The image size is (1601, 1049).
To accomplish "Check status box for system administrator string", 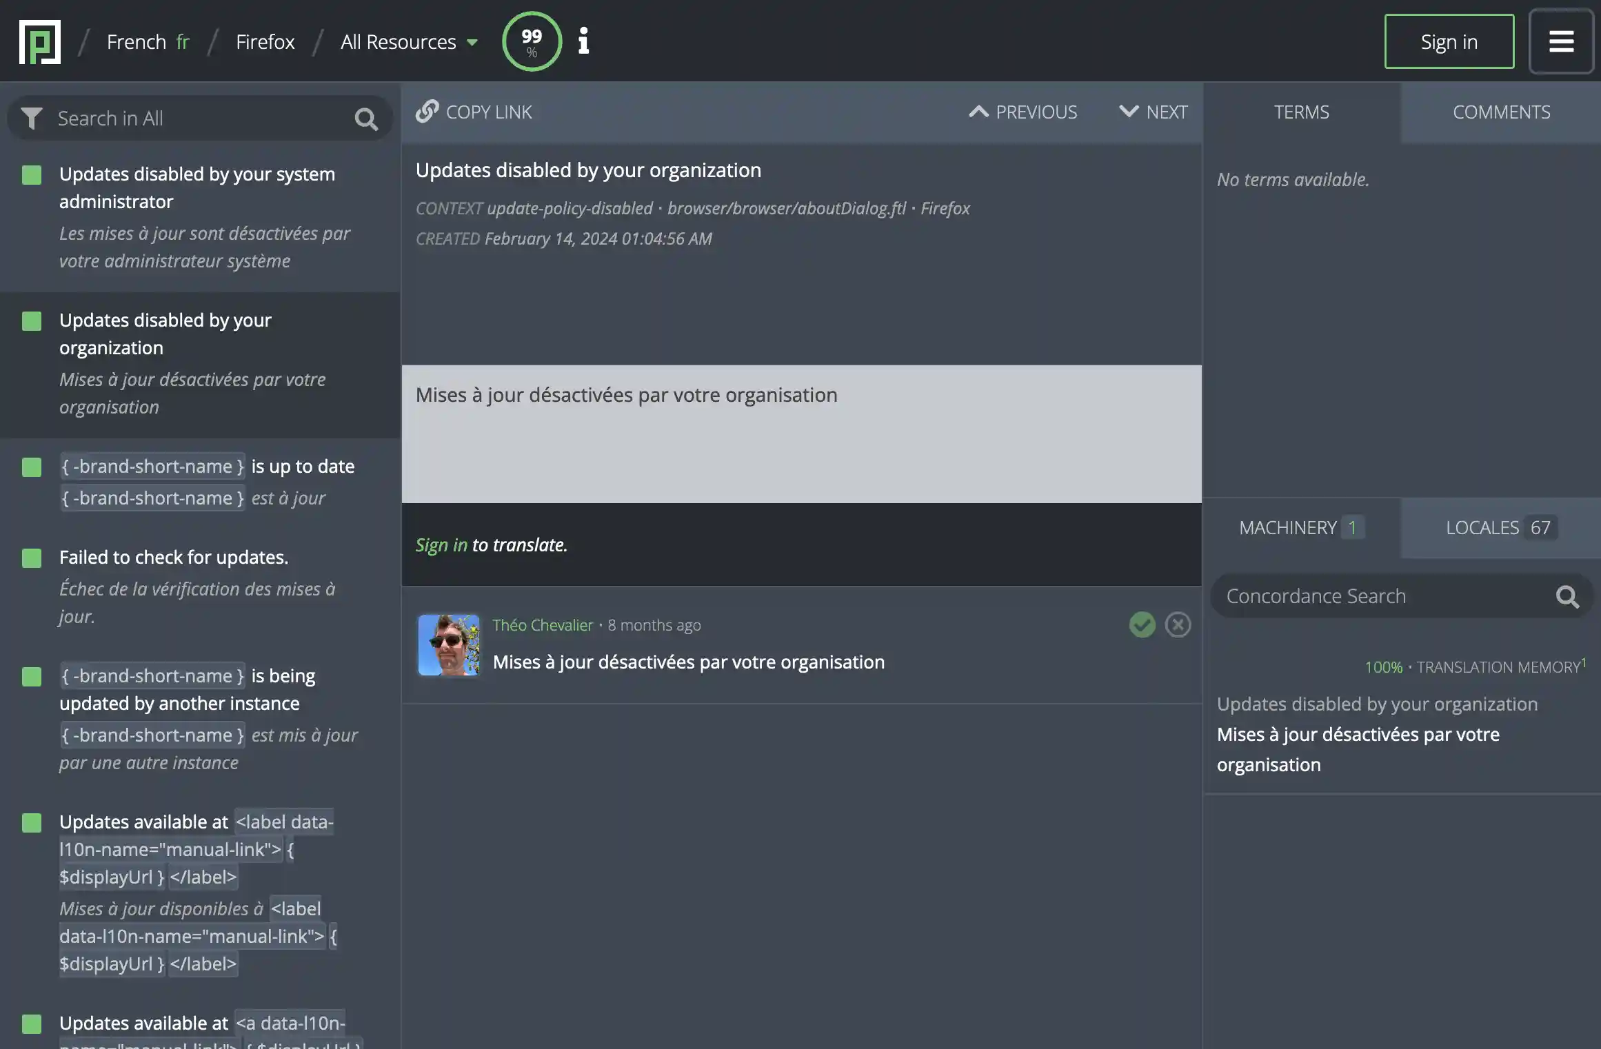I will click(32, 174).
